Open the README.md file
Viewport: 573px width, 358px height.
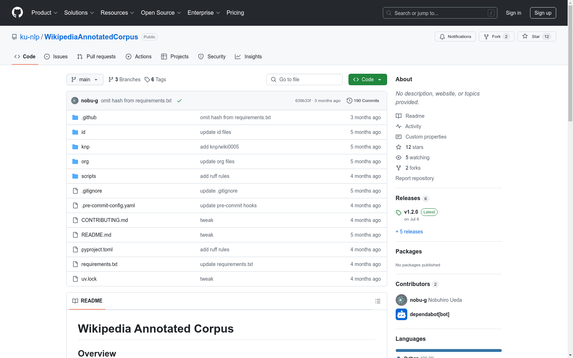(96, 235)
